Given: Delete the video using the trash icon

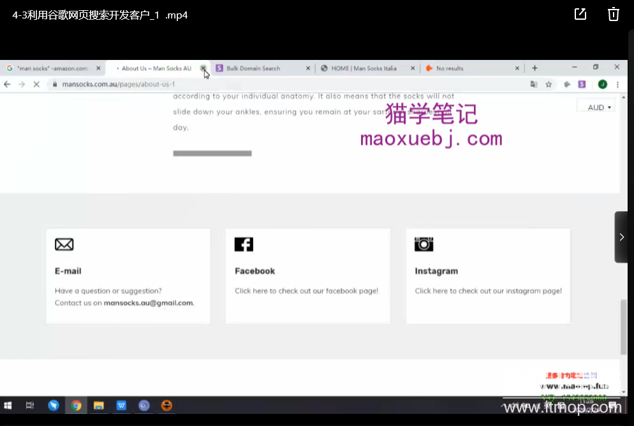Looking at the screenshot, I should (x=613, y=15).
